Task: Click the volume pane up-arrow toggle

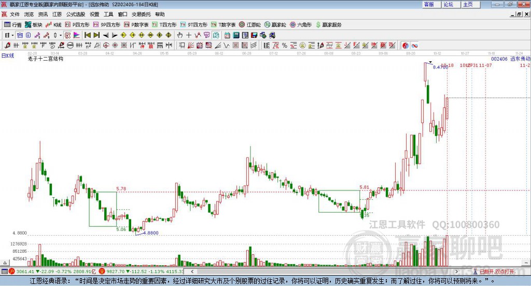Action: tap(5, 263)
